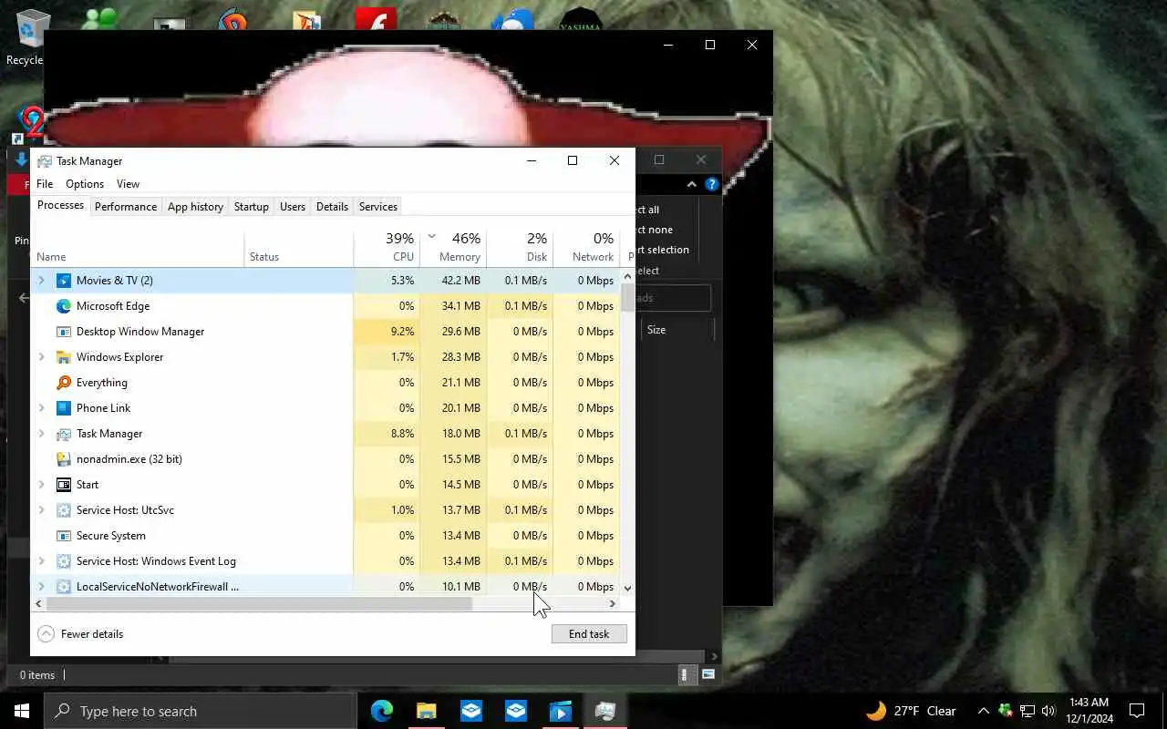Expand the Task Manager process group
1167x729 pixels.
(x=41, y=434)
